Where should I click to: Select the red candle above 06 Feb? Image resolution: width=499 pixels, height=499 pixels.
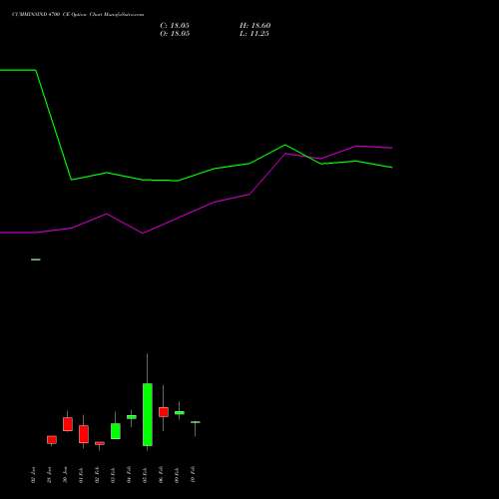click(164, 412)
